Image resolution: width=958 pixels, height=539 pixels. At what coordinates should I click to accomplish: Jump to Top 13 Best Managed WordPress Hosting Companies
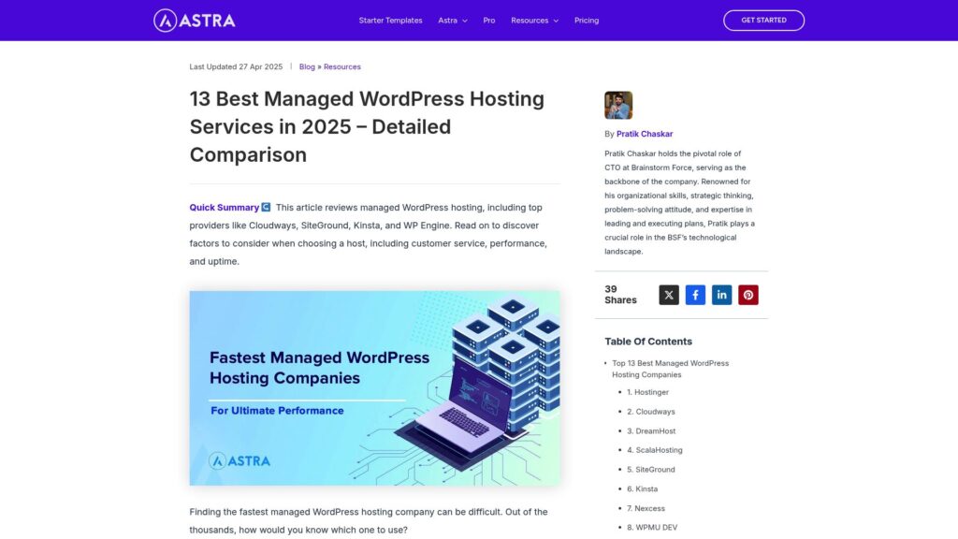pyautogui.click(x=670, y=369)
